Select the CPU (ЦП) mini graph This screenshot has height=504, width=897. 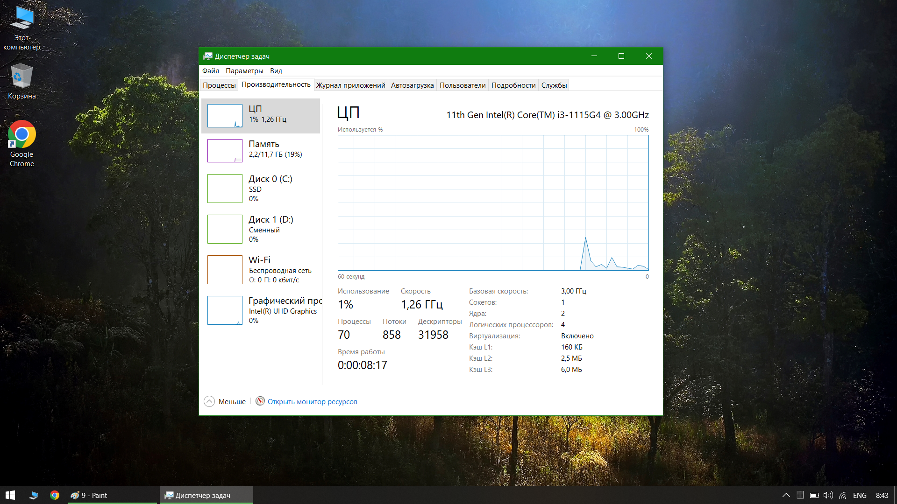point(225,116)
